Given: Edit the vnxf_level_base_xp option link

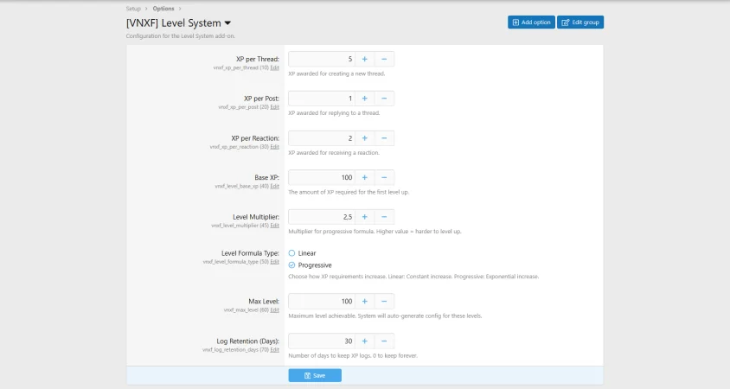Looking at the screenshot, I should coord(275,186).
